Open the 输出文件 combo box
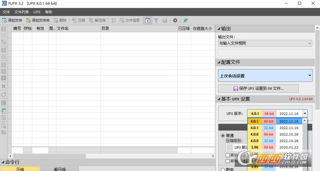Viewport: 320px width, 171px height. point(265,43)
